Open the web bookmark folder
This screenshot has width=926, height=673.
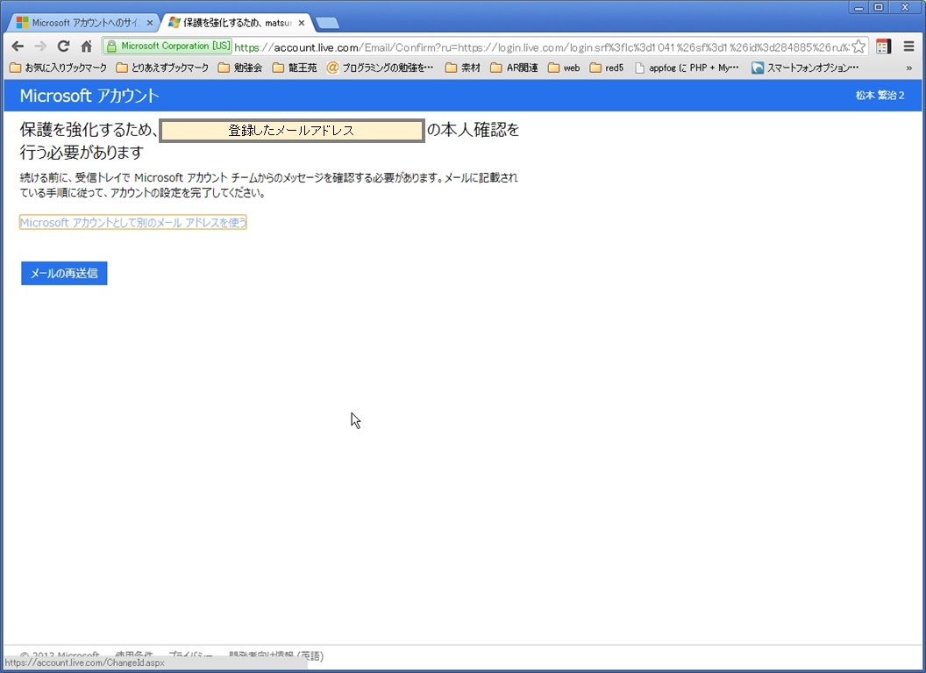coord(564,68)
